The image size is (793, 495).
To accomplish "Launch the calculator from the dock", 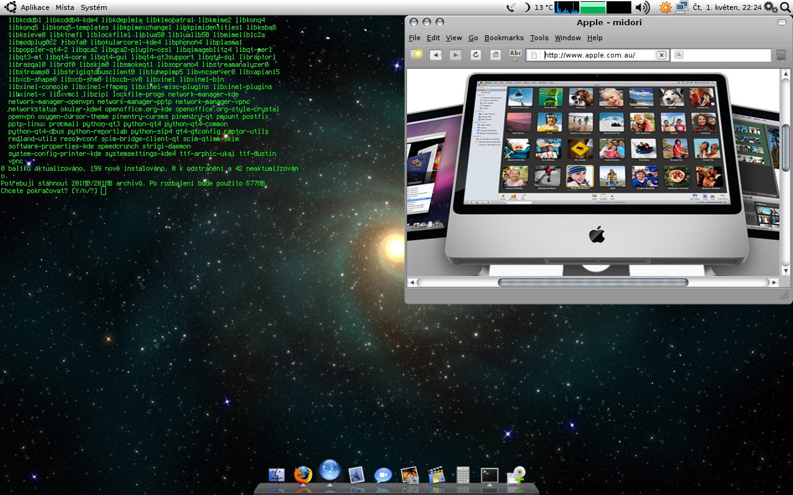I will tap(463, 475).
